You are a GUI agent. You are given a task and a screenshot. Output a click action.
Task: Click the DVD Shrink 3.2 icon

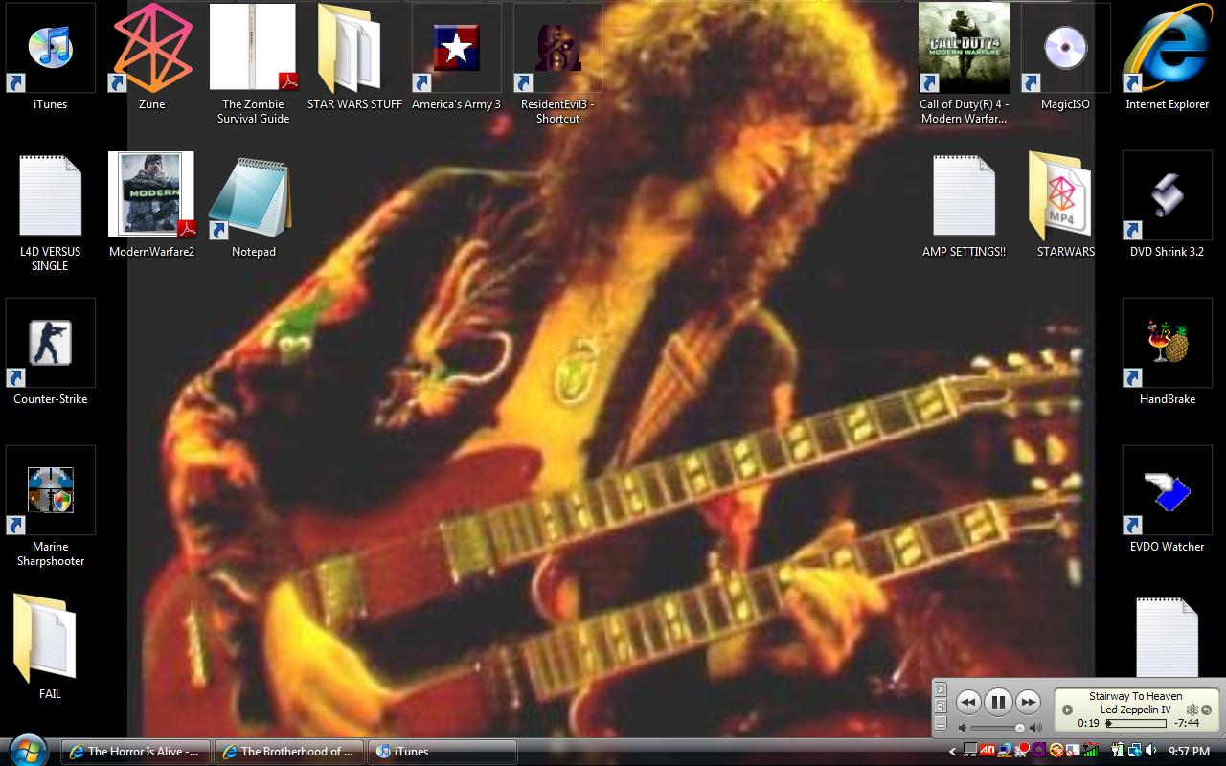[1167, 195]
